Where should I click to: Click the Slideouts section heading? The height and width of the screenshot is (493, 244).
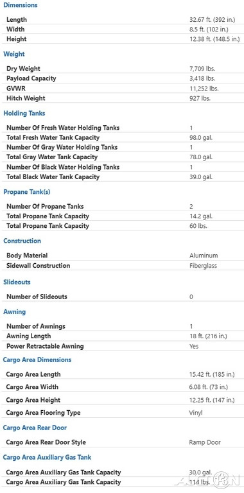[17, 282]
